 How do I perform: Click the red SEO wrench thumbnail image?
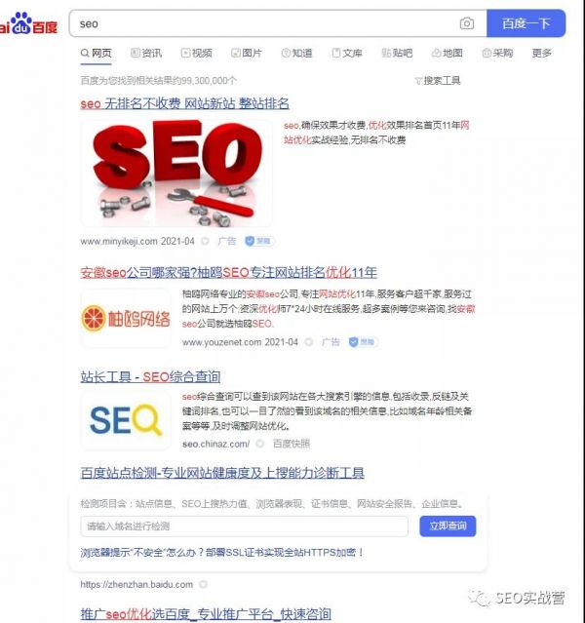pyautogui.click(x=176, y=174)
